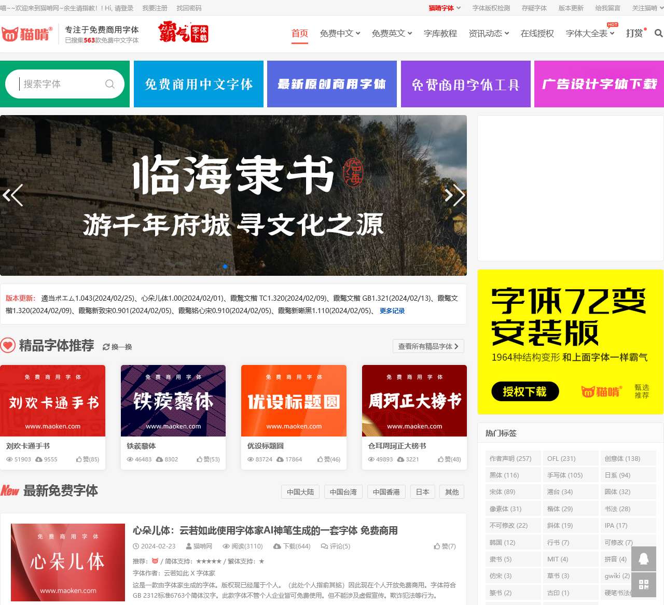Image resolution: width=664 pixels, height=605 pixels.
Task: Like 刘欢卡通手书 with thumbs-up icon
Action: 79,459
